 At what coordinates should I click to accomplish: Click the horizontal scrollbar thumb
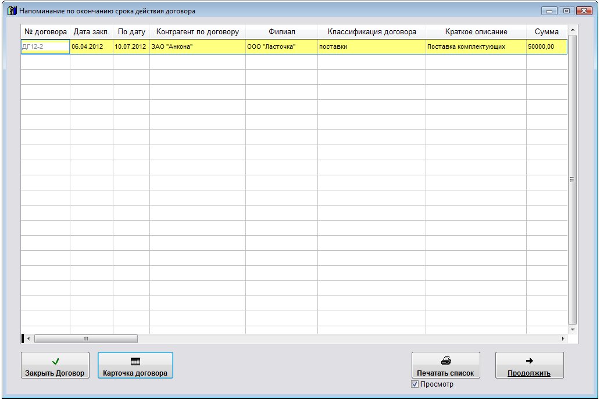click(x=86, y=338)
